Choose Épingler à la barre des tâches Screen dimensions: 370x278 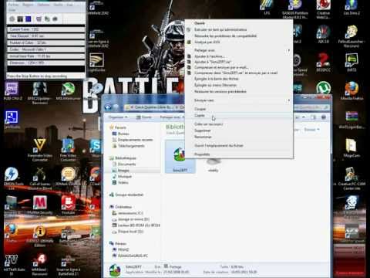pos(239,79)
